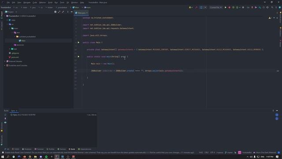Open the Navigate menu
Image resolution: width=282 pixels, height=159 pixels.
tap(27, 3)
